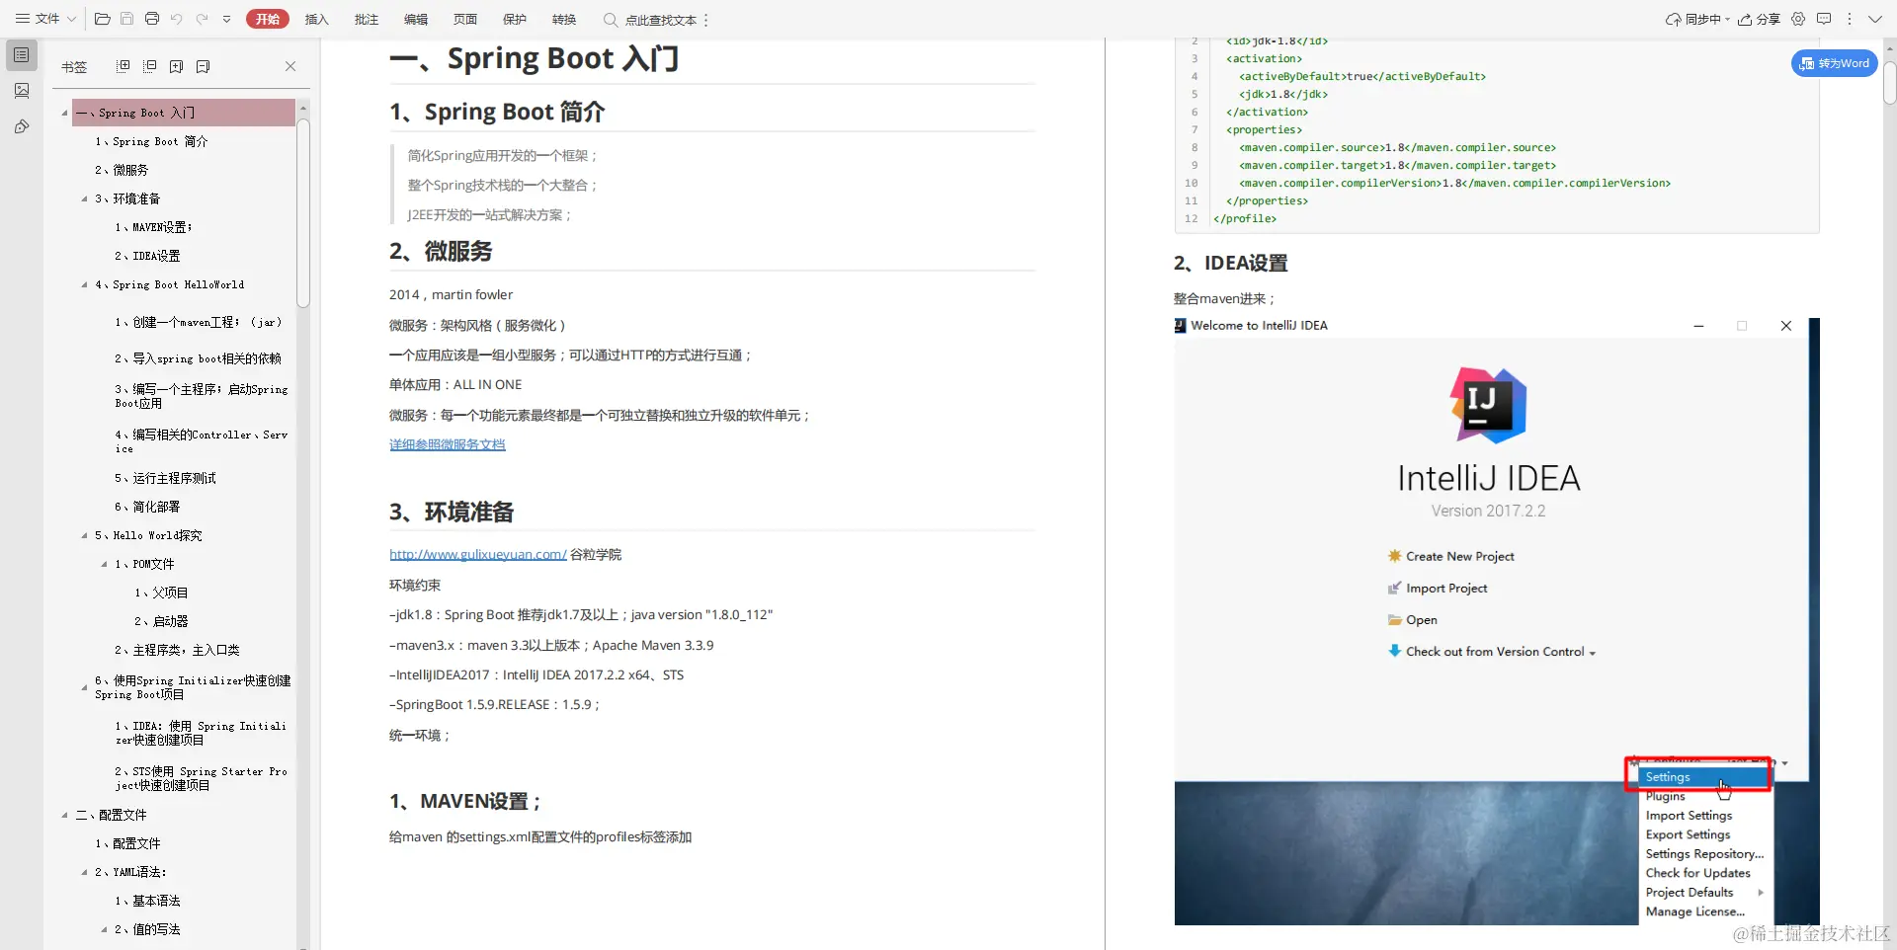Open the 同步中 sync status dropdown

click(x=1697, y=18)
